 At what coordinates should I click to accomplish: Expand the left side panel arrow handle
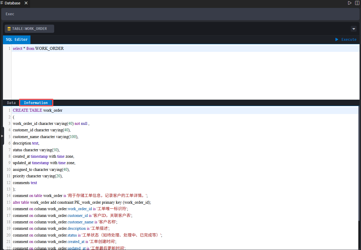(2, 136)
